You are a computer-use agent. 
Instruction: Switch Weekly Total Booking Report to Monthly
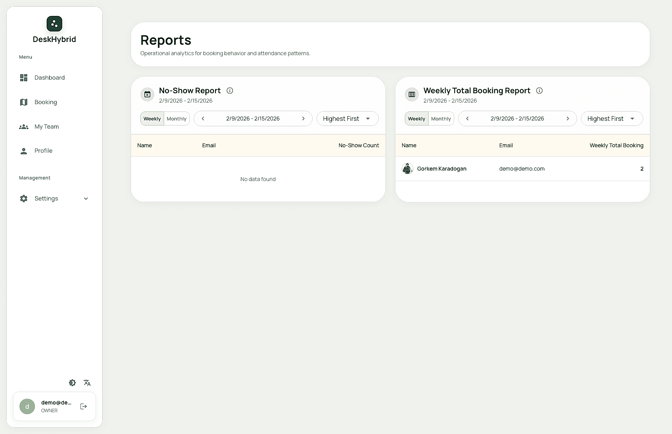point(441,119)
